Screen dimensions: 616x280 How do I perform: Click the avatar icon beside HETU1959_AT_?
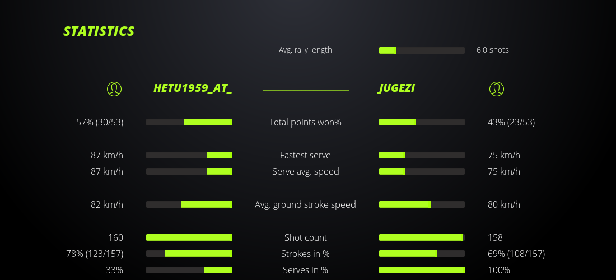click(114, 88)
